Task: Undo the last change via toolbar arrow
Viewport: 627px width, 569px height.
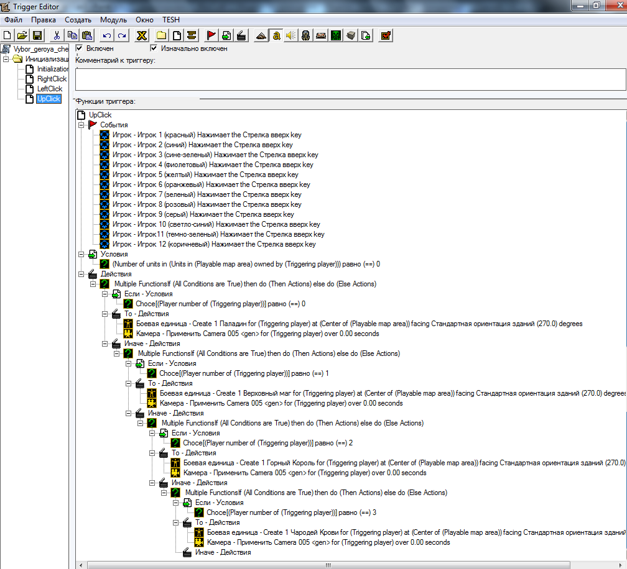Action: pyautogui.click(x=107, y=35)
